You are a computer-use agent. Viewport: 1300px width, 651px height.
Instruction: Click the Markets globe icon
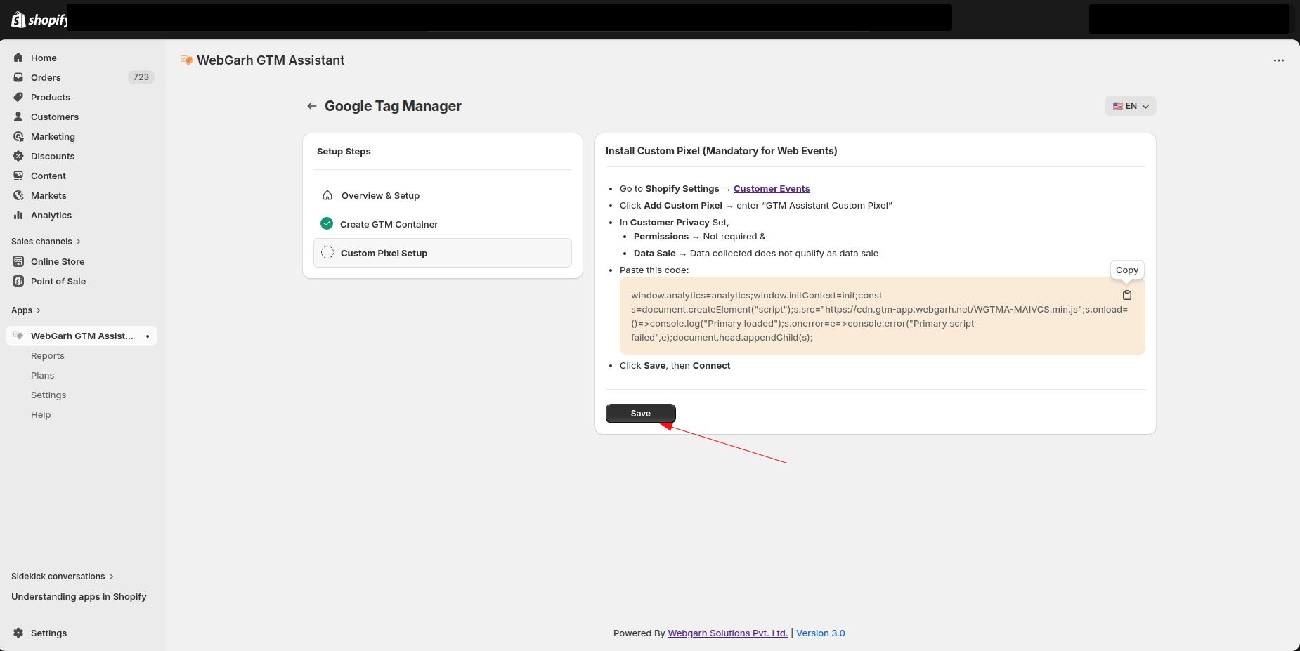point(18,195)
